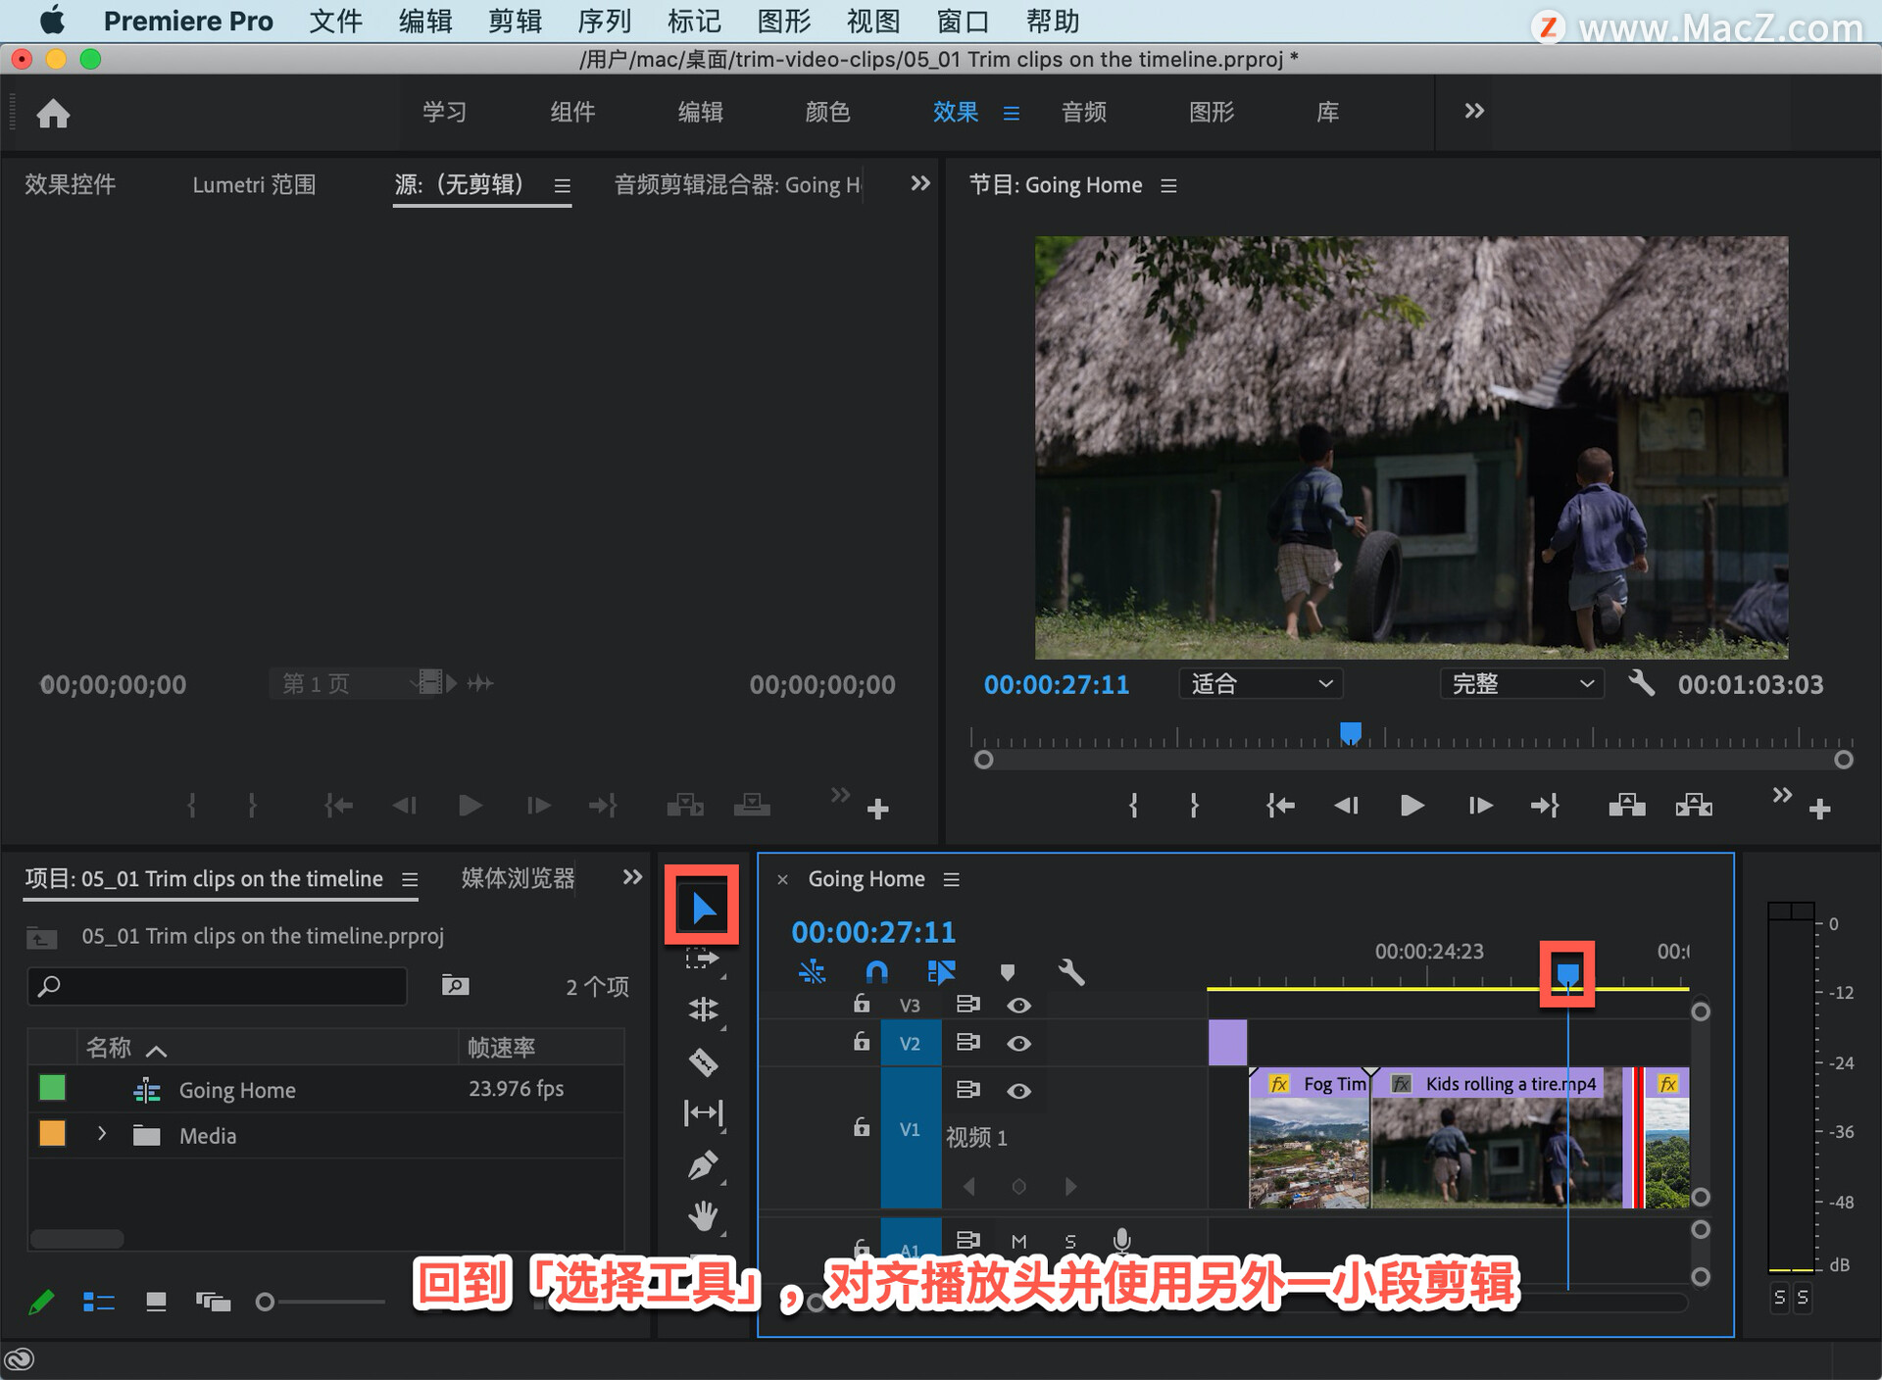
Task: Open timeline display settings wrench
Action: coord(1071,971)
